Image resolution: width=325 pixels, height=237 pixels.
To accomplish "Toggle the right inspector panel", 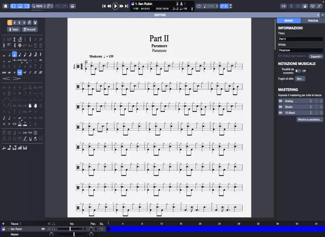I will (27, 6).
